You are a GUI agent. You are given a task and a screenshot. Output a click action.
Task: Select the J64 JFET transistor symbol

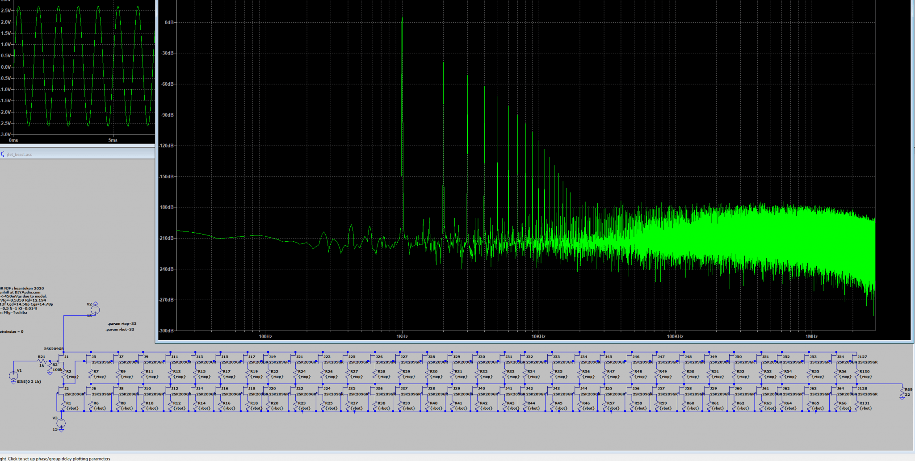coord(833,391)
